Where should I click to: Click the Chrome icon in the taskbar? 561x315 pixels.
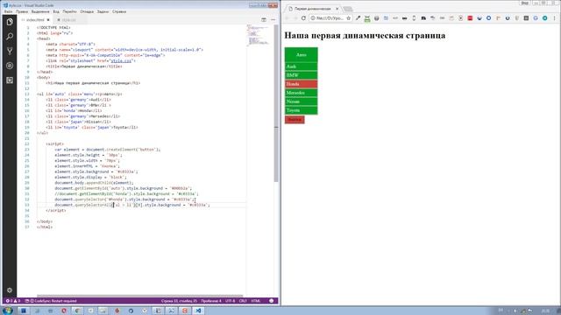[77, 311]
